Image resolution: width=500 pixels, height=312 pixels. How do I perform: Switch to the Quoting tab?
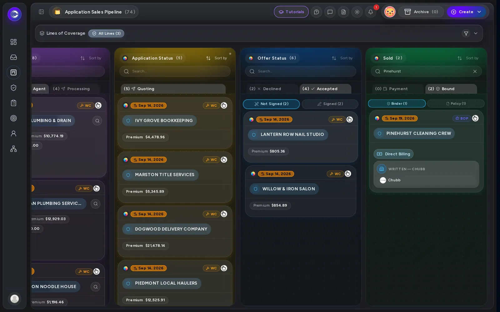point(173,89)
